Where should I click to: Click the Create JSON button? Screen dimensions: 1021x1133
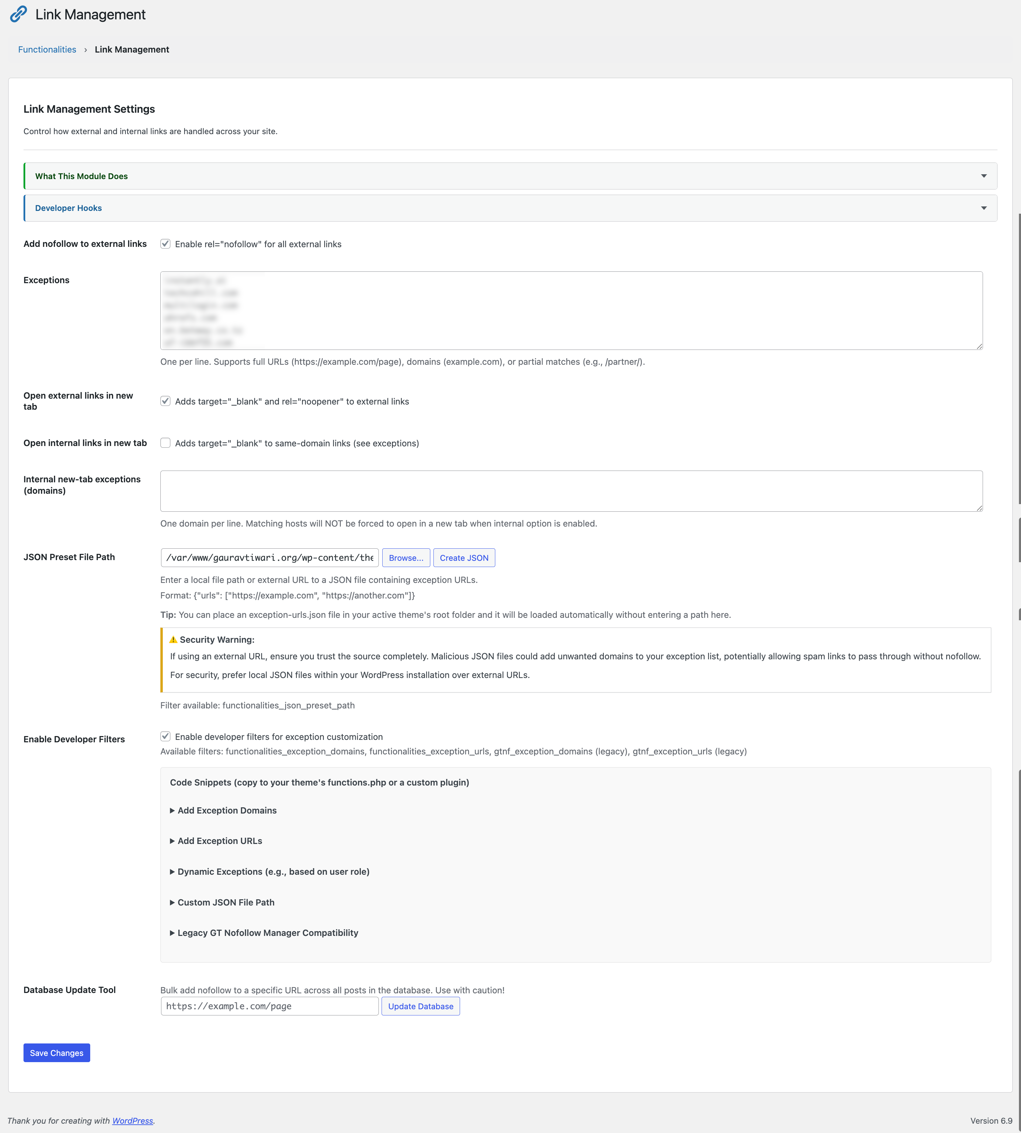[x=464, y=558]
